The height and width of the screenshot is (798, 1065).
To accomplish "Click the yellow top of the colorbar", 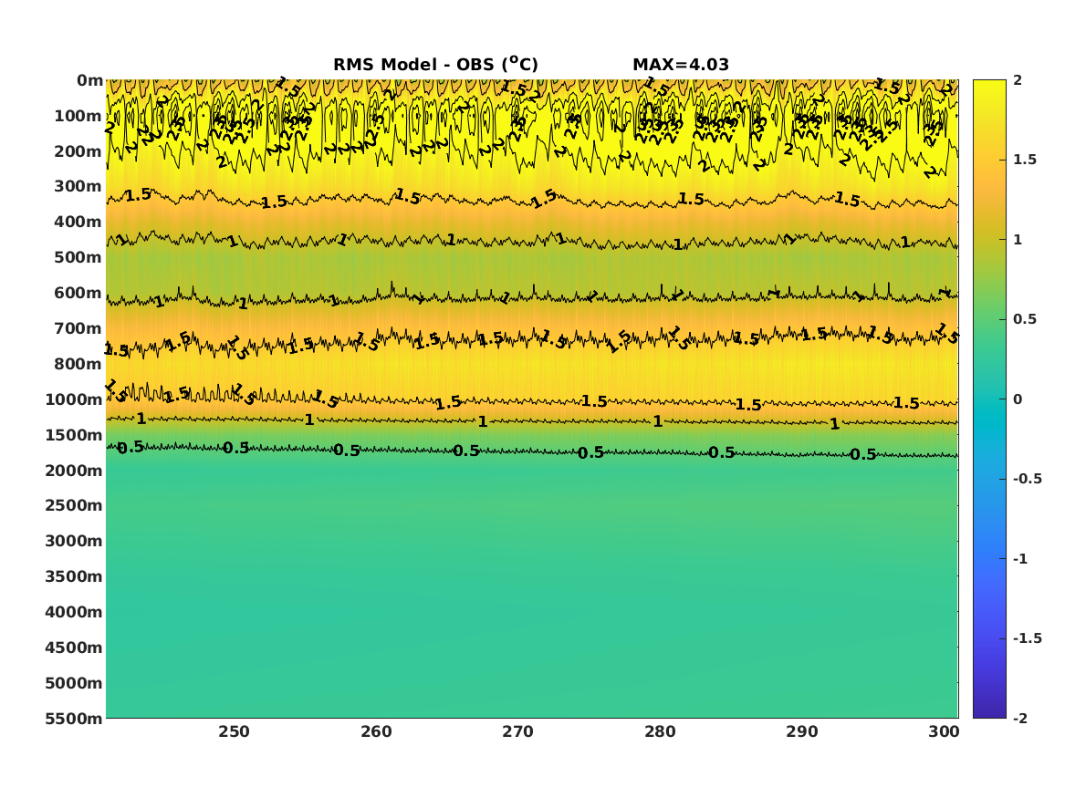I will 989,88.
